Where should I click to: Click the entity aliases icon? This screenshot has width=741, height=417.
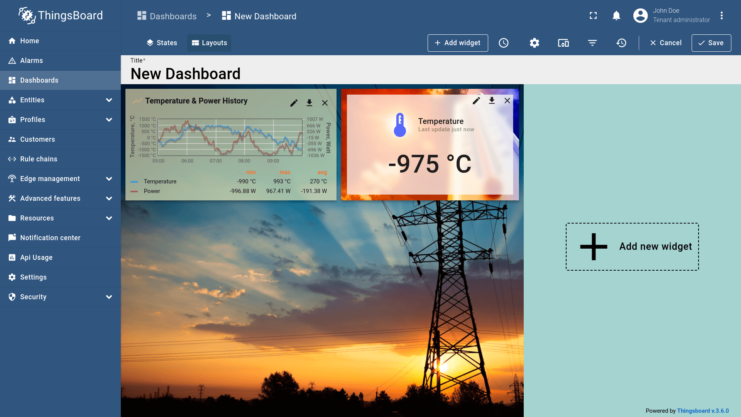tap(563, 43)
